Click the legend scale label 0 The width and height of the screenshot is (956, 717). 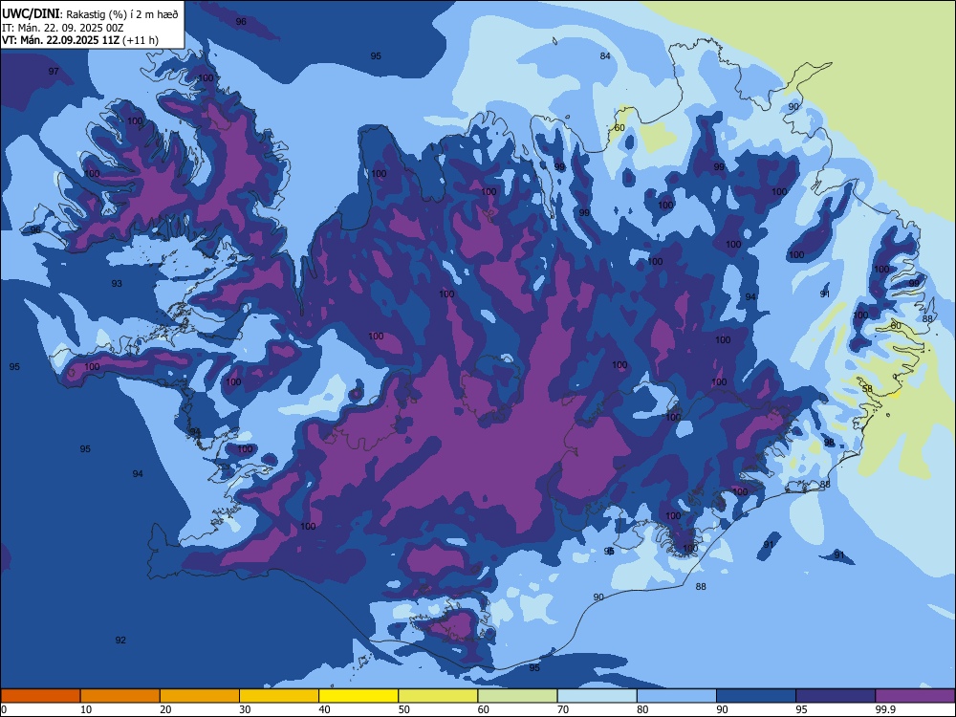(x=4, y=709)
